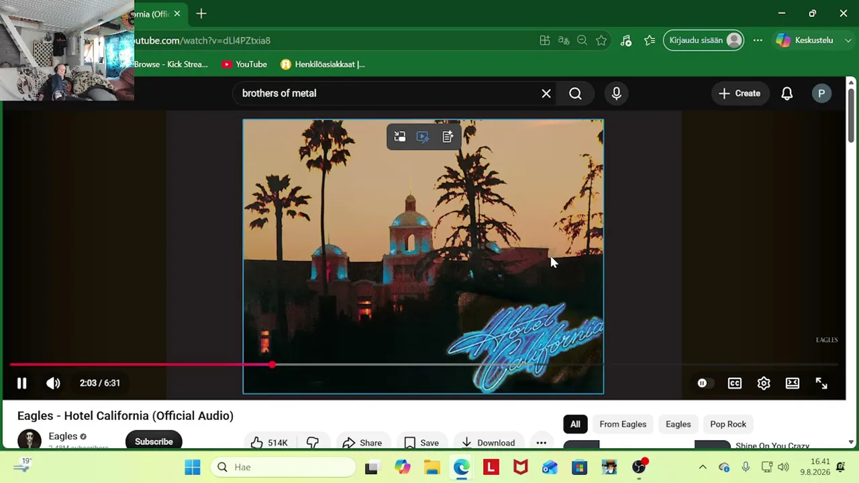Open Microsoft Store from the taskbar
The image size is (859, 483).
(580, 467)
